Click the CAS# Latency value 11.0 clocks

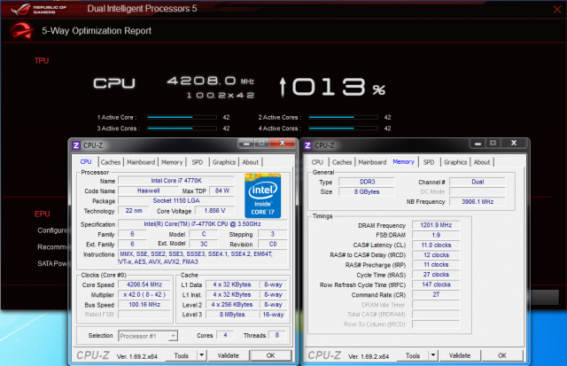(x=436, y=245)
